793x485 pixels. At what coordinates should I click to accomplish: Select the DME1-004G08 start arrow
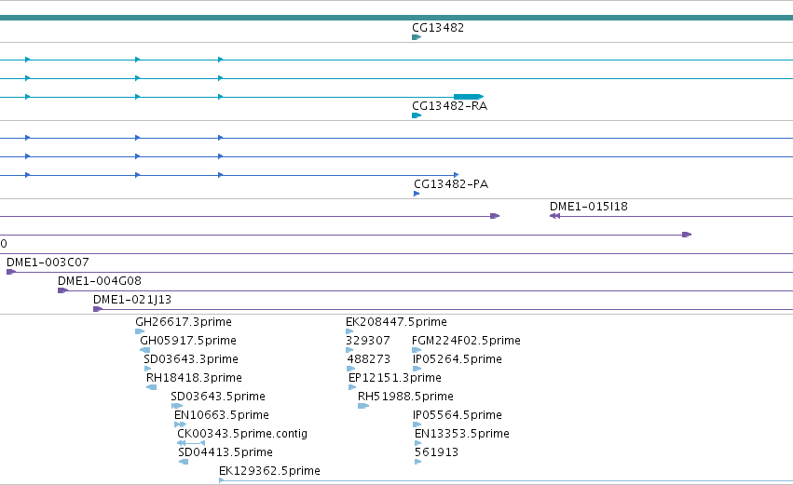coord(62,290)
